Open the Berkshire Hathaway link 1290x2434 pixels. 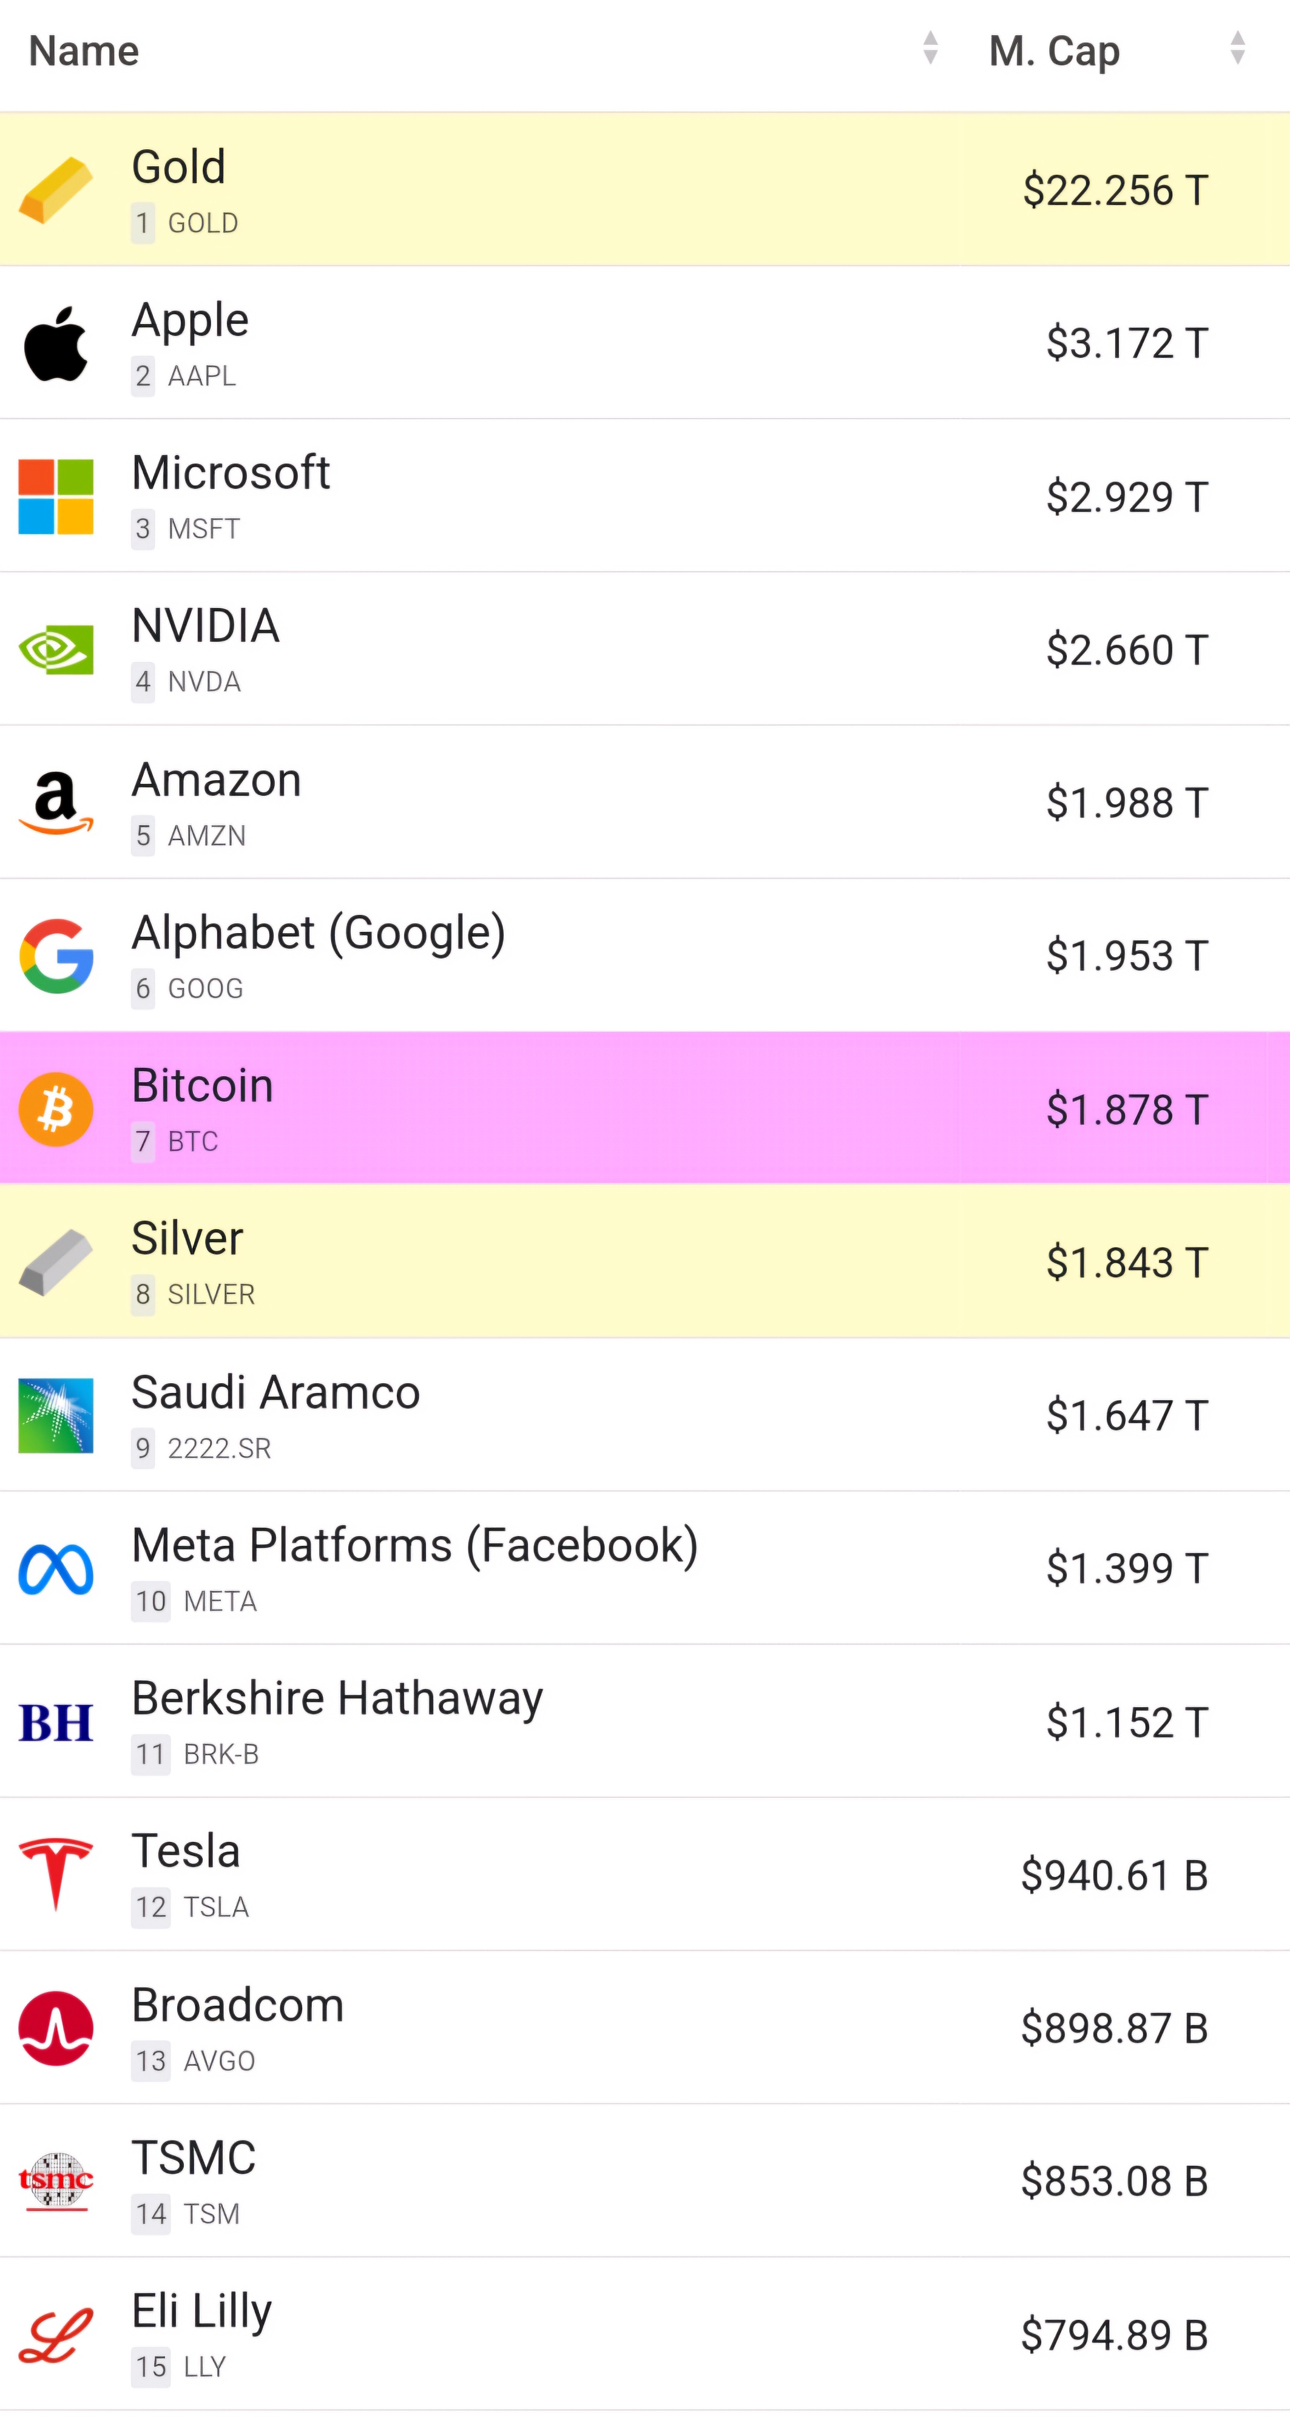tap(337, 1698)
